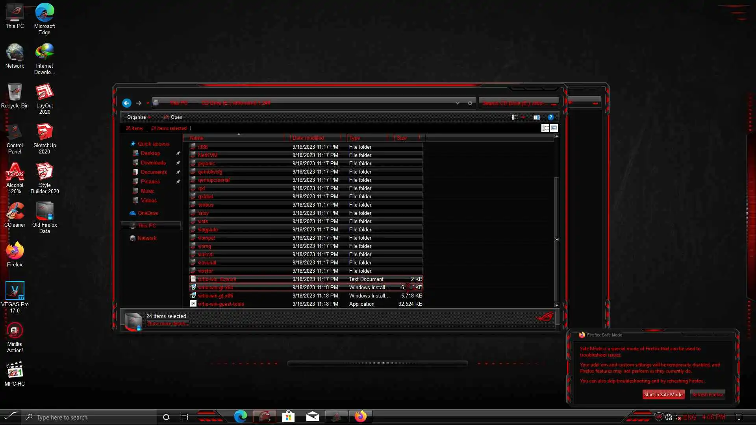Viewport: 756px width, 425px height.
Task: Open the Help question mark icon
Action: coord(550,117)
